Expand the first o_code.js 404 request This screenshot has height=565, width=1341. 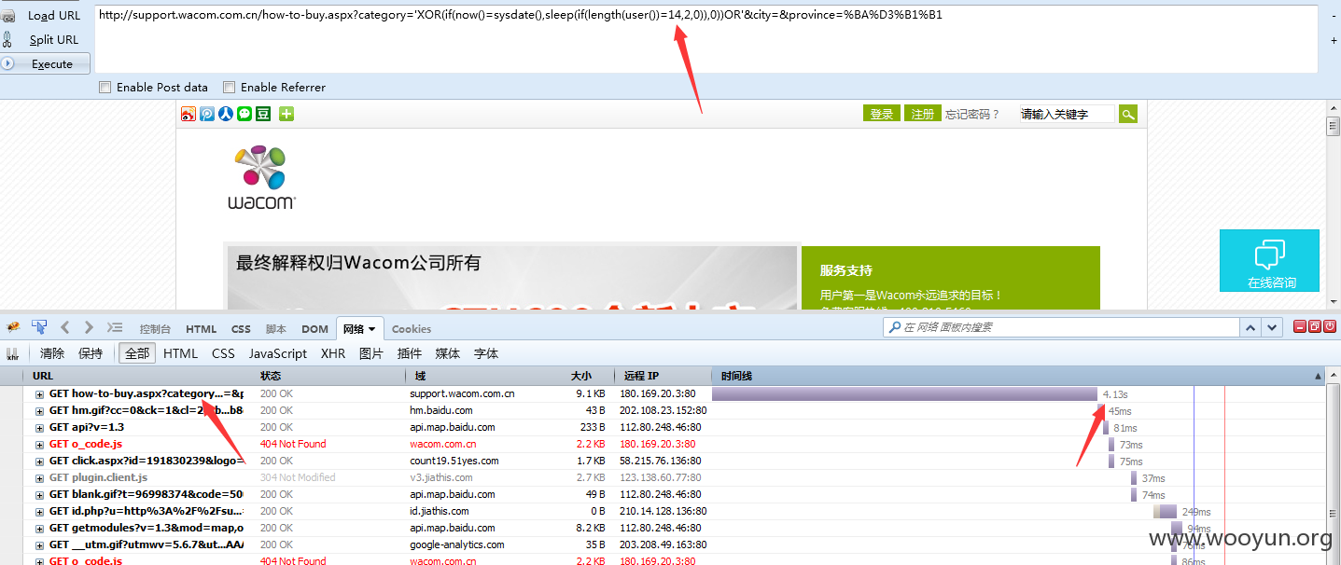40,445
